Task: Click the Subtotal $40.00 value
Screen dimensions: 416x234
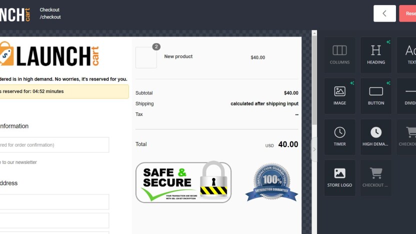Action: 291,93
